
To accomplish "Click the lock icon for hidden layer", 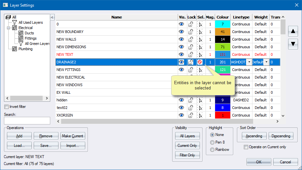I will (x=191, y=100).
